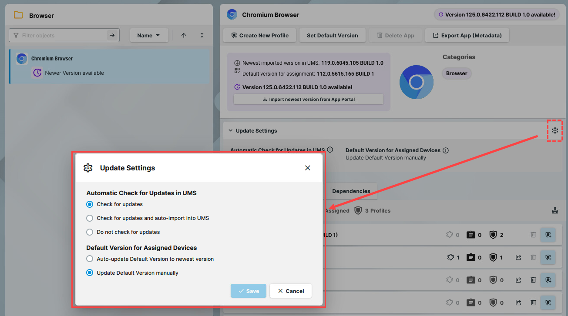This screenshot has height=316, width=568.
Task: Select Chromium Browser in the object list
Action: 109,65
